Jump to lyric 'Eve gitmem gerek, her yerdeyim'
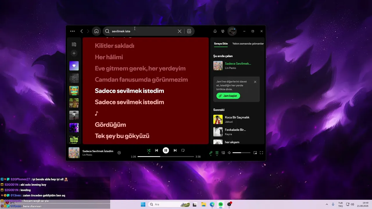This screenshot has height=209, width=372. point(140,69)
